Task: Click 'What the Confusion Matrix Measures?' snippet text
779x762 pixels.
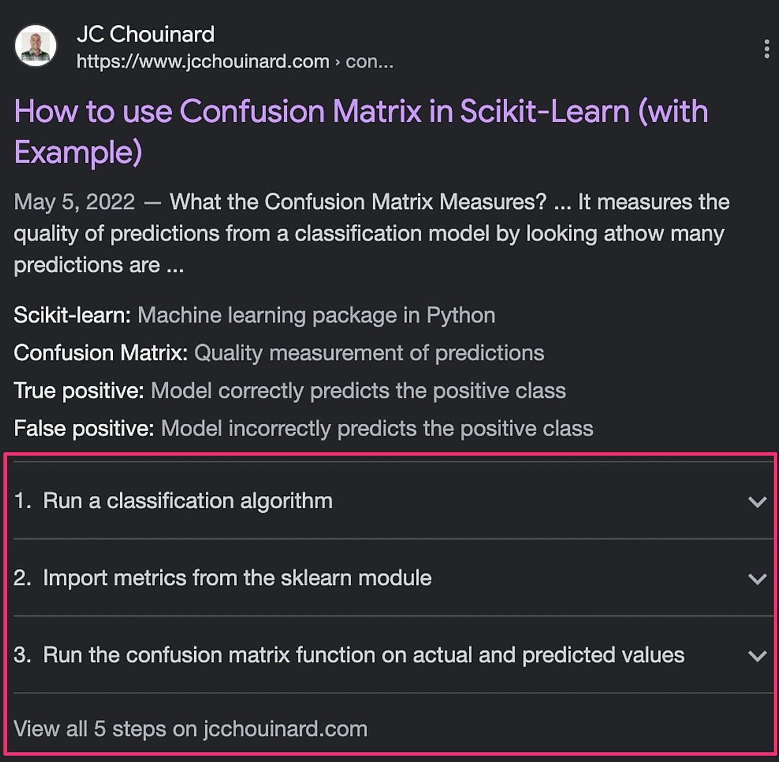Action: coord(358,202)
